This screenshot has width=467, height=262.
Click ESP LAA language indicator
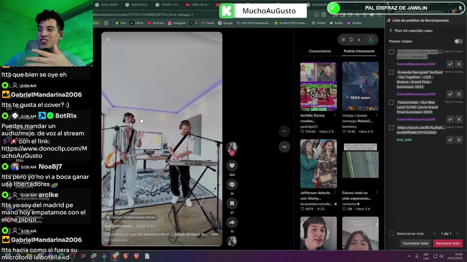point(426,256)
